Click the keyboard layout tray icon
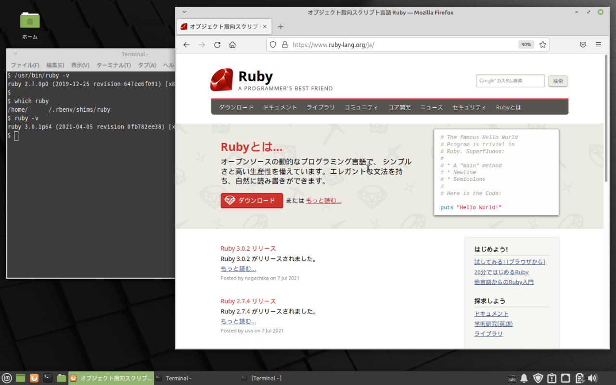 [x=512, y=378]
